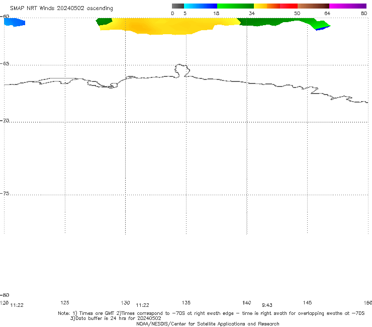Click the 9:43 swath time label

[267, 305]
